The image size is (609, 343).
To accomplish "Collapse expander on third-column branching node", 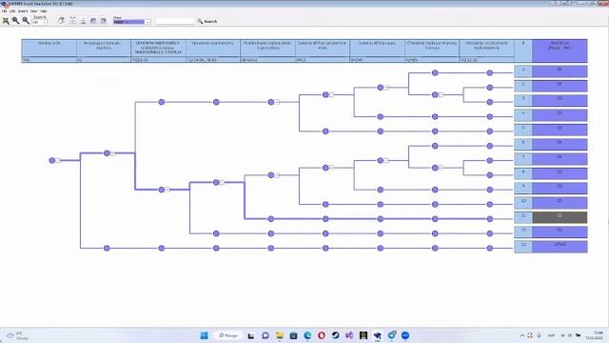I will pos(167,190).
